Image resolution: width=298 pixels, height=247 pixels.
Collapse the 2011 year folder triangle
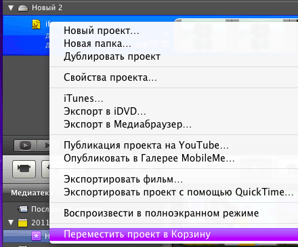tap(11, 223)
